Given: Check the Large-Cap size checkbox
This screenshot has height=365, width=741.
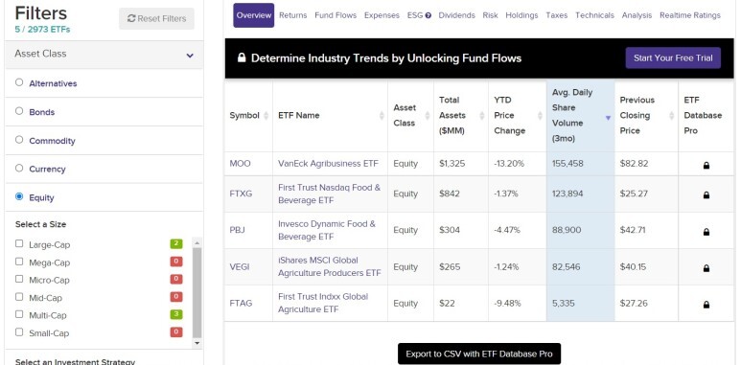Looking at the screenshot, I should 19,243.
